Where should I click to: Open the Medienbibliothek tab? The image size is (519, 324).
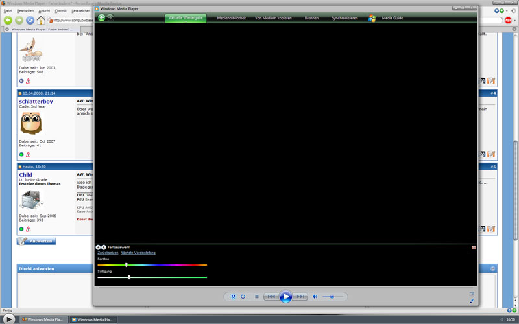pos(232,18)
